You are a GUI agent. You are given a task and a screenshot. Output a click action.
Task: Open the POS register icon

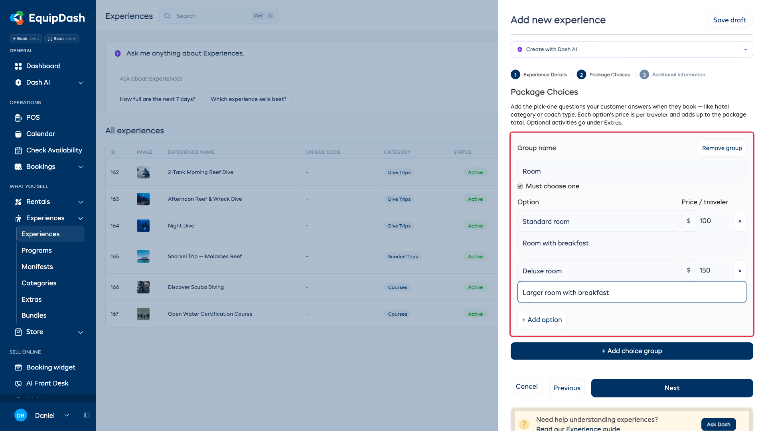click(18, 118)
